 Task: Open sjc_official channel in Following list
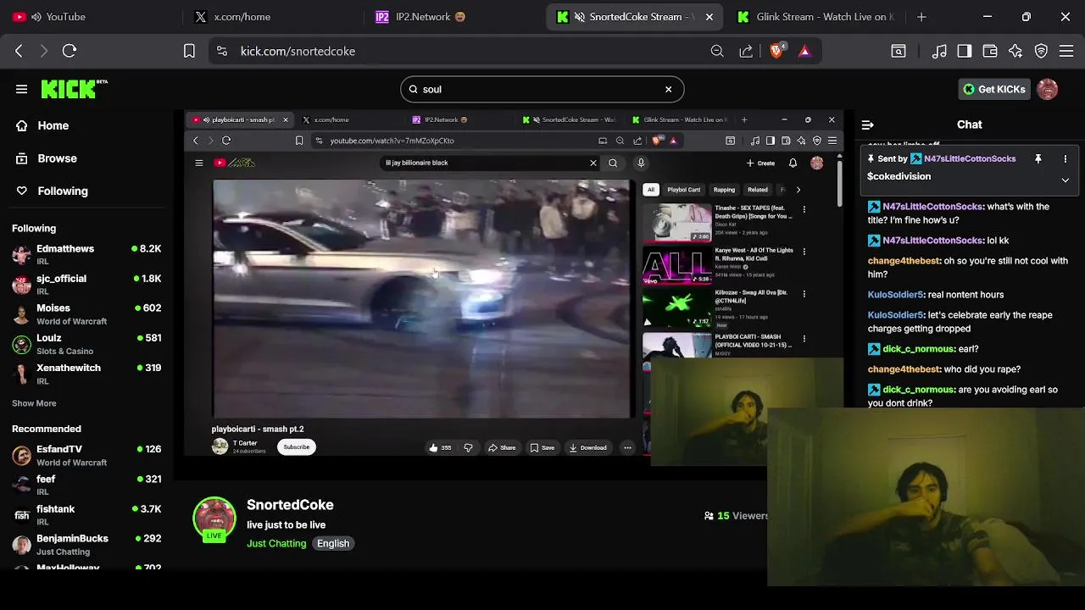point(85,284)
